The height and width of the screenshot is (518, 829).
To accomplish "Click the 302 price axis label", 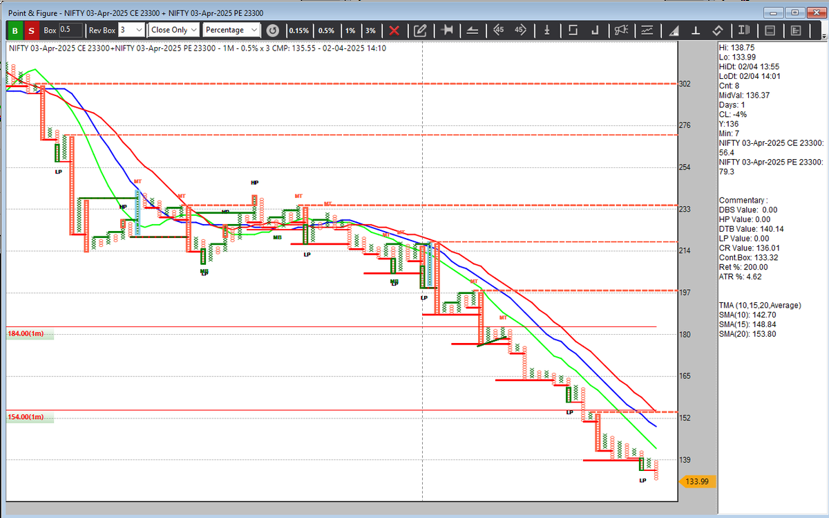I will [685, 84].
